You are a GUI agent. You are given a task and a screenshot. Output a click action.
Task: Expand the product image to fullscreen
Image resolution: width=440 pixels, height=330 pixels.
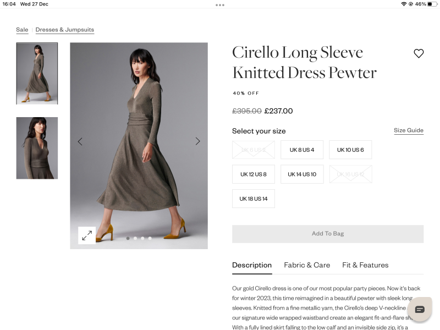(x=86, y=236)
